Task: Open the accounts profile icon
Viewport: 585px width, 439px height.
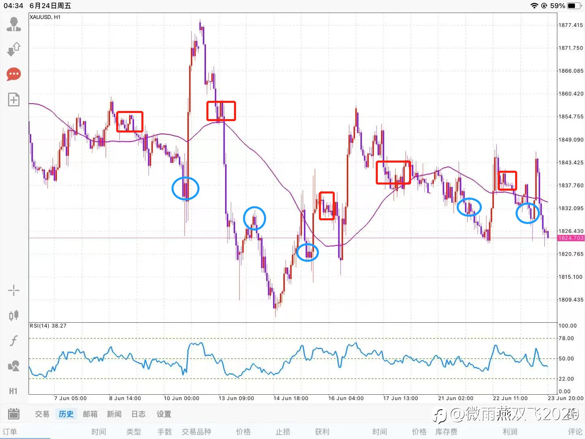Action: 13,24
